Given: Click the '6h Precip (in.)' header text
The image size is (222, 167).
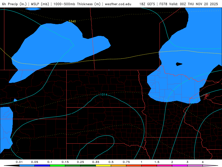Looking at the screenshot, I should tap(14, 4).
